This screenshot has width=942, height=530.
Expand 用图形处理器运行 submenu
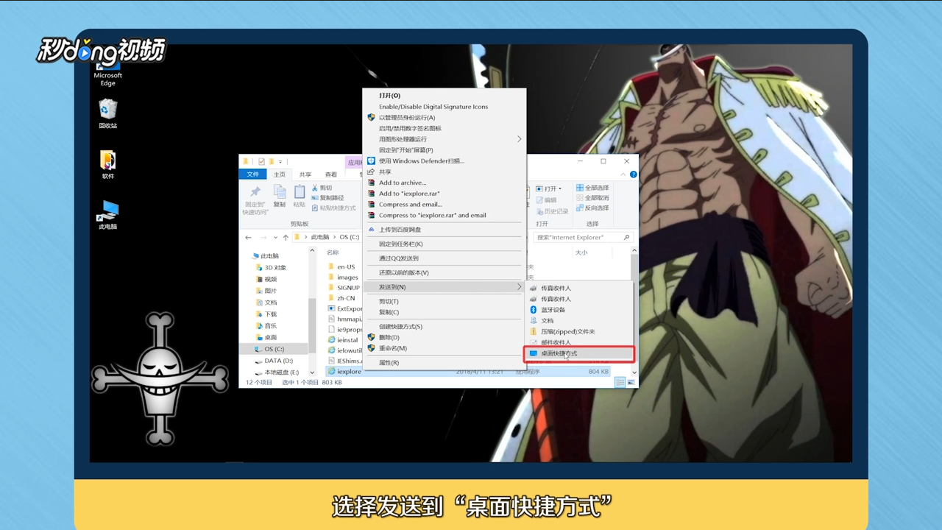click(444, 139)
